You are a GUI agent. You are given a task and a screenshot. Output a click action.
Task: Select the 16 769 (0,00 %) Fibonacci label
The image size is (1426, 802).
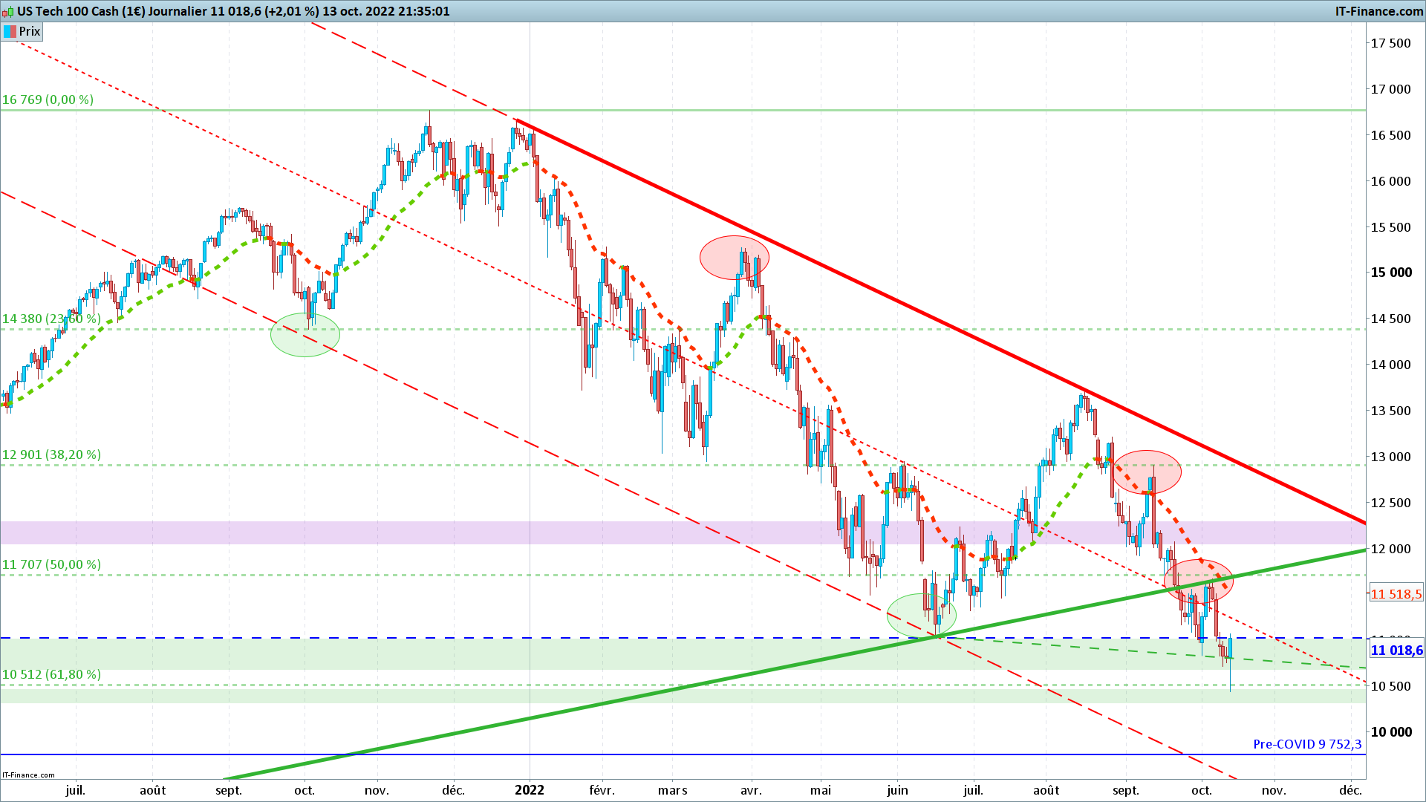click(48, 100)
